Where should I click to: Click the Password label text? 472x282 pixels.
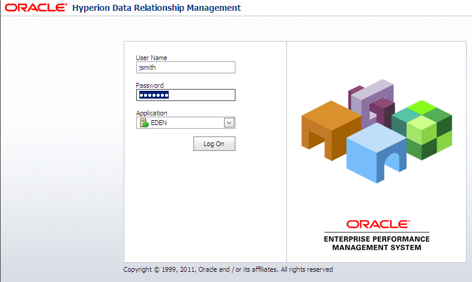(150, 85)
